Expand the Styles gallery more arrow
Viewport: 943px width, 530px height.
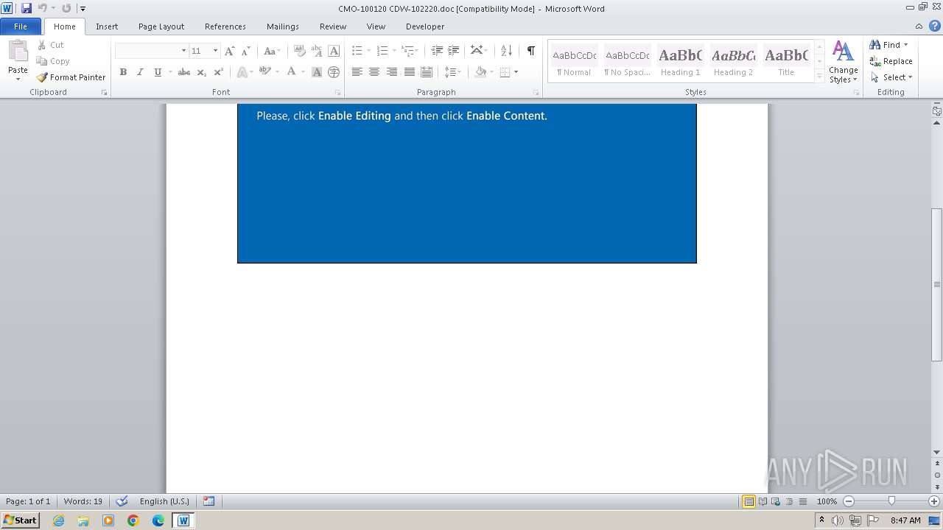point(819,76)
